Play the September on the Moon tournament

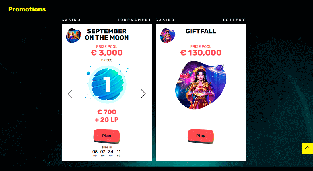107,136
